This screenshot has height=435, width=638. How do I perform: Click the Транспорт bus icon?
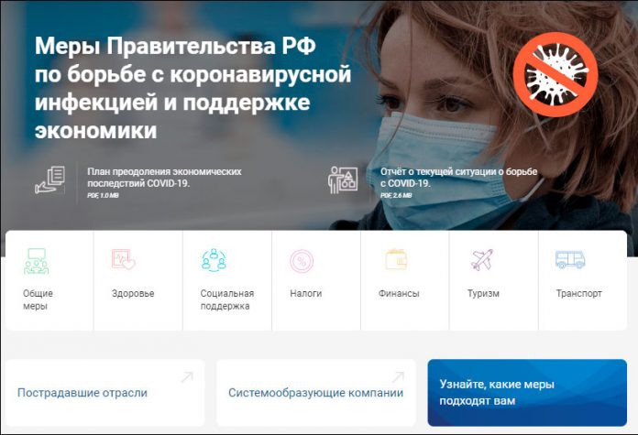coord(570,259)
